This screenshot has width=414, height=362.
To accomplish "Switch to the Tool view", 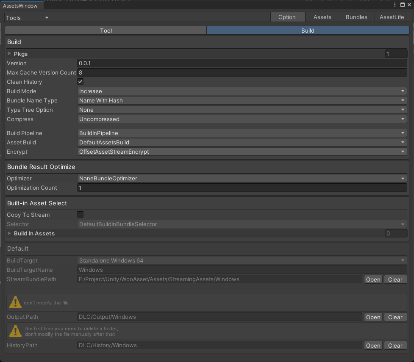I will click(x=106, y=30).
